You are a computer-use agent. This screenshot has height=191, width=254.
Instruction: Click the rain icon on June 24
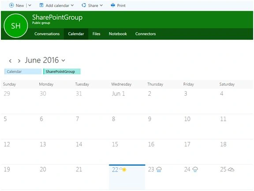click(195, 169)
